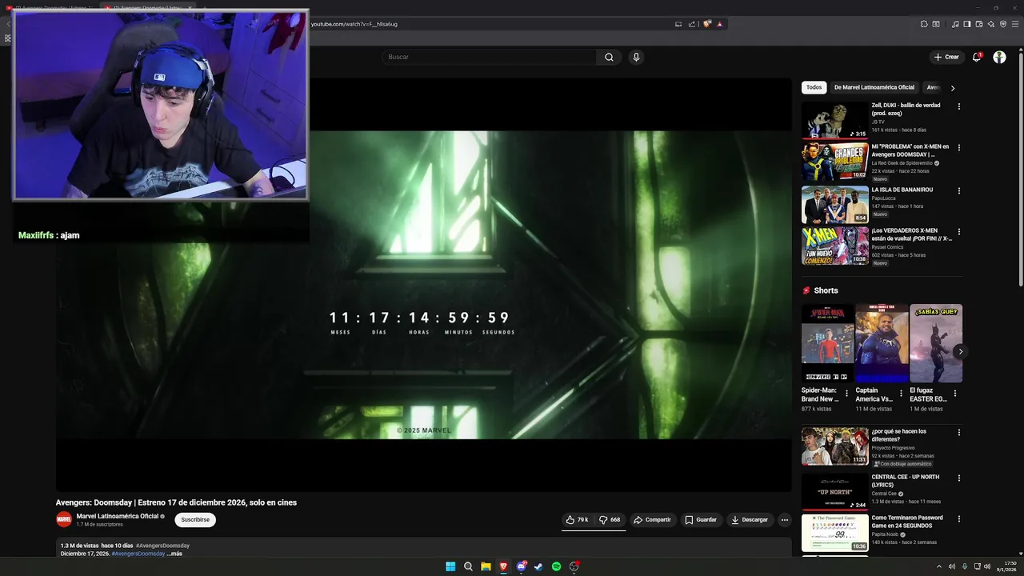The image size is (1024, 576).
Task: Open browser extensions puzzle icon
Action: (x=924, y=24)
